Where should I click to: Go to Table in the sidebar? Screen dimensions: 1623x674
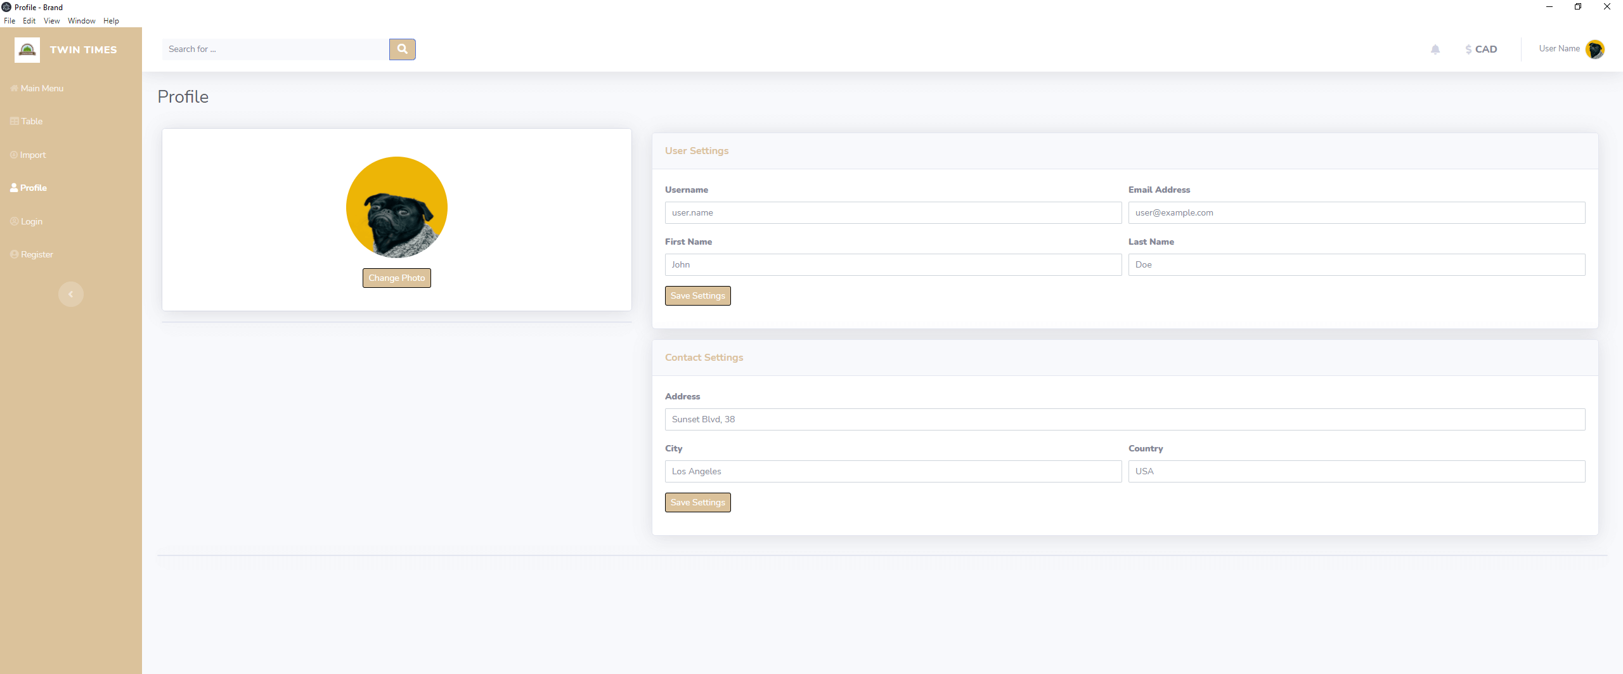click(31, 121)
